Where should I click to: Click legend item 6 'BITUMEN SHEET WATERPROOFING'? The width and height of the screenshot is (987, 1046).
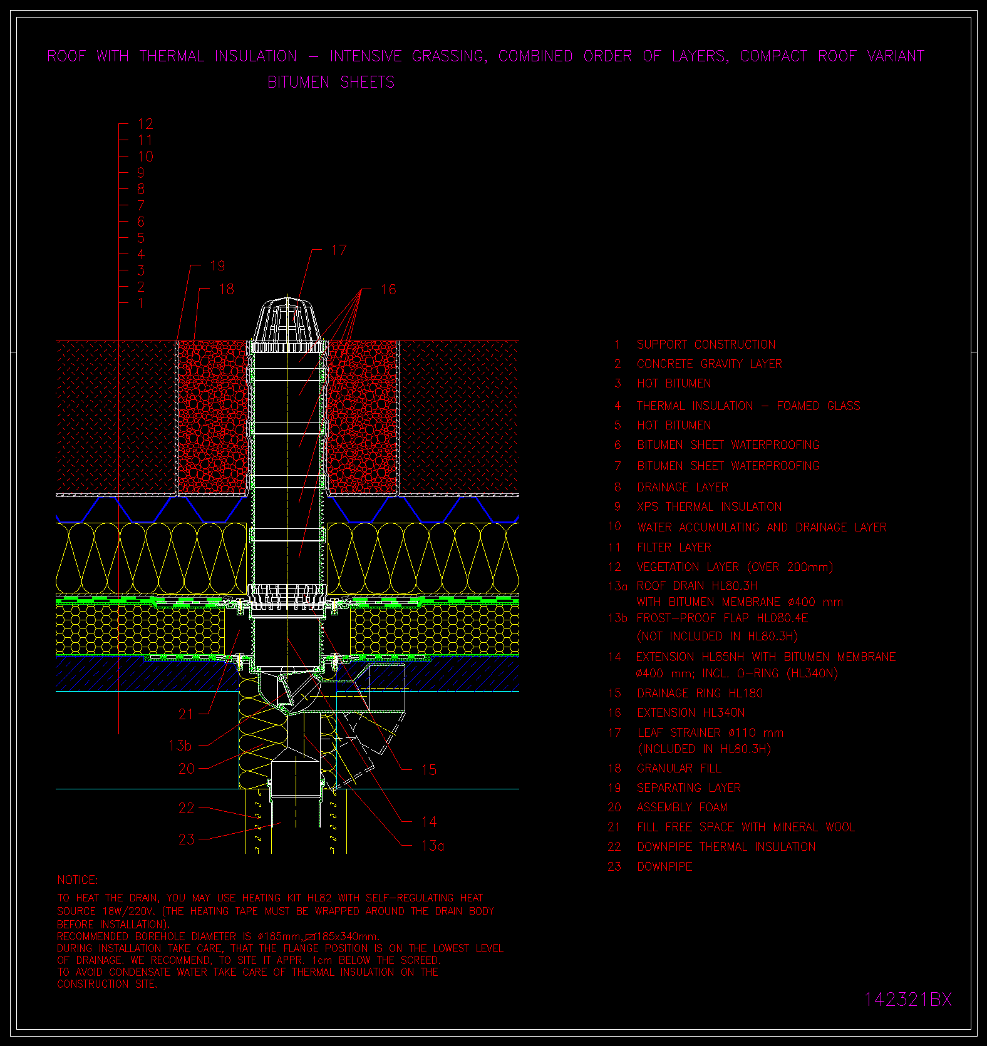click(728, 445)
